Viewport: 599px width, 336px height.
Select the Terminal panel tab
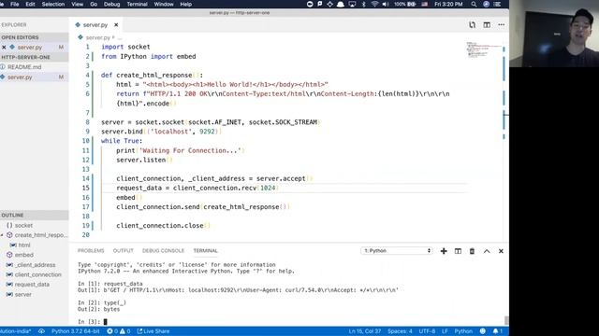pos(205,251)
